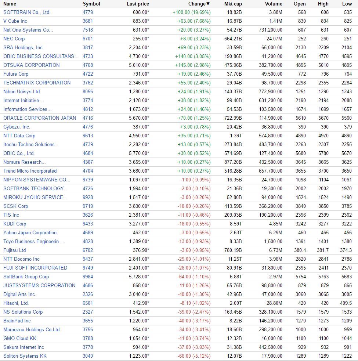Open Fujitsu Ltd link
Image resolution: width=358 pixels, height=361 pixels.
(15, 250)
